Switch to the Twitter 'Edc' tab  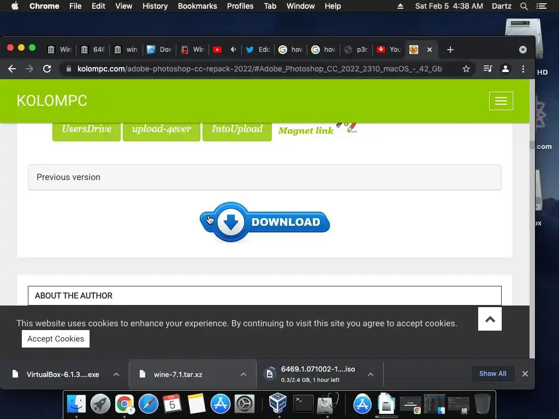(x=258, y=50)
